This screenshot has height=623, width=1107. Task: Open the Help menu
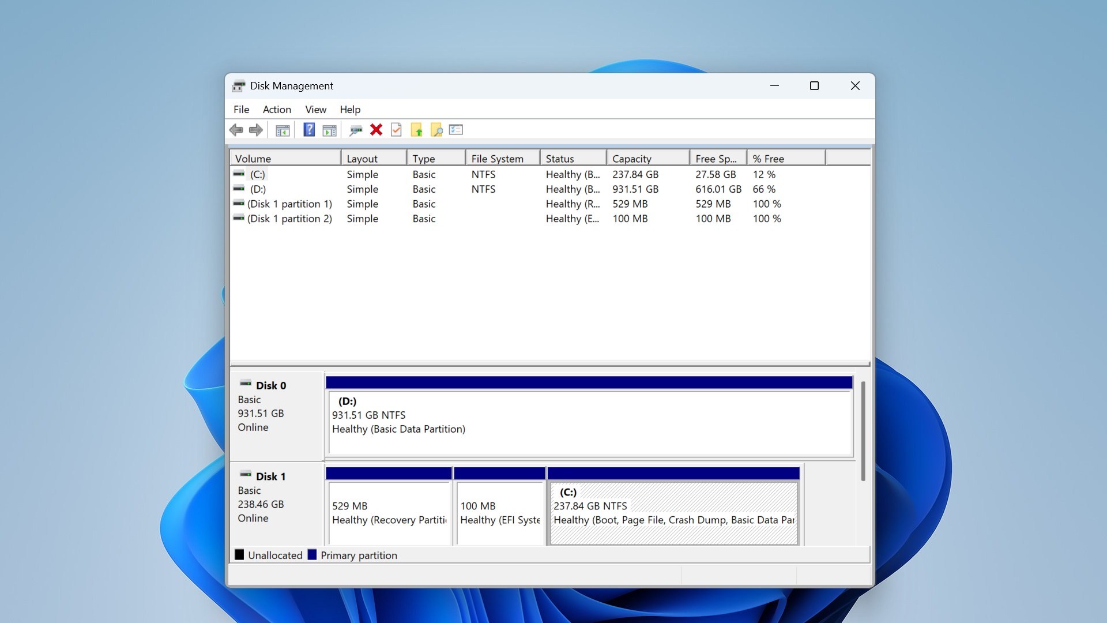(350, 110)
